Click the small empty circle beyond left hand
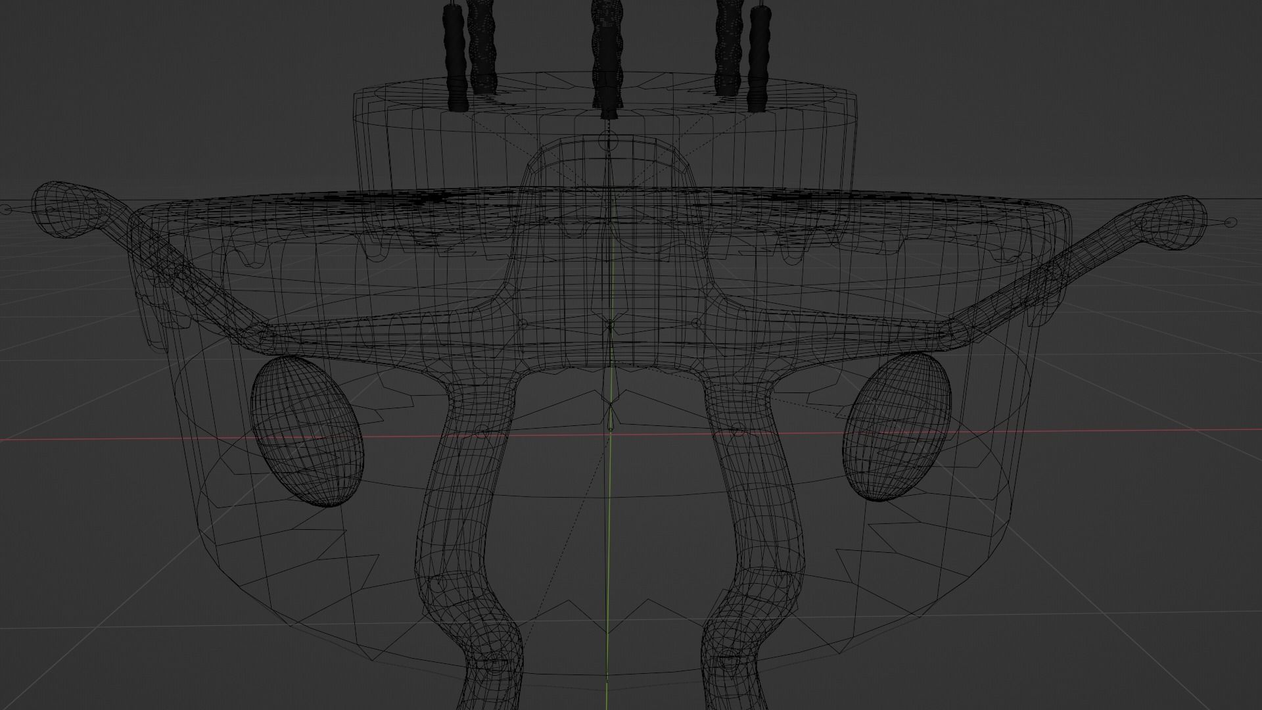The height and width of the screenshot is (710, 1262). coord(7,210)
